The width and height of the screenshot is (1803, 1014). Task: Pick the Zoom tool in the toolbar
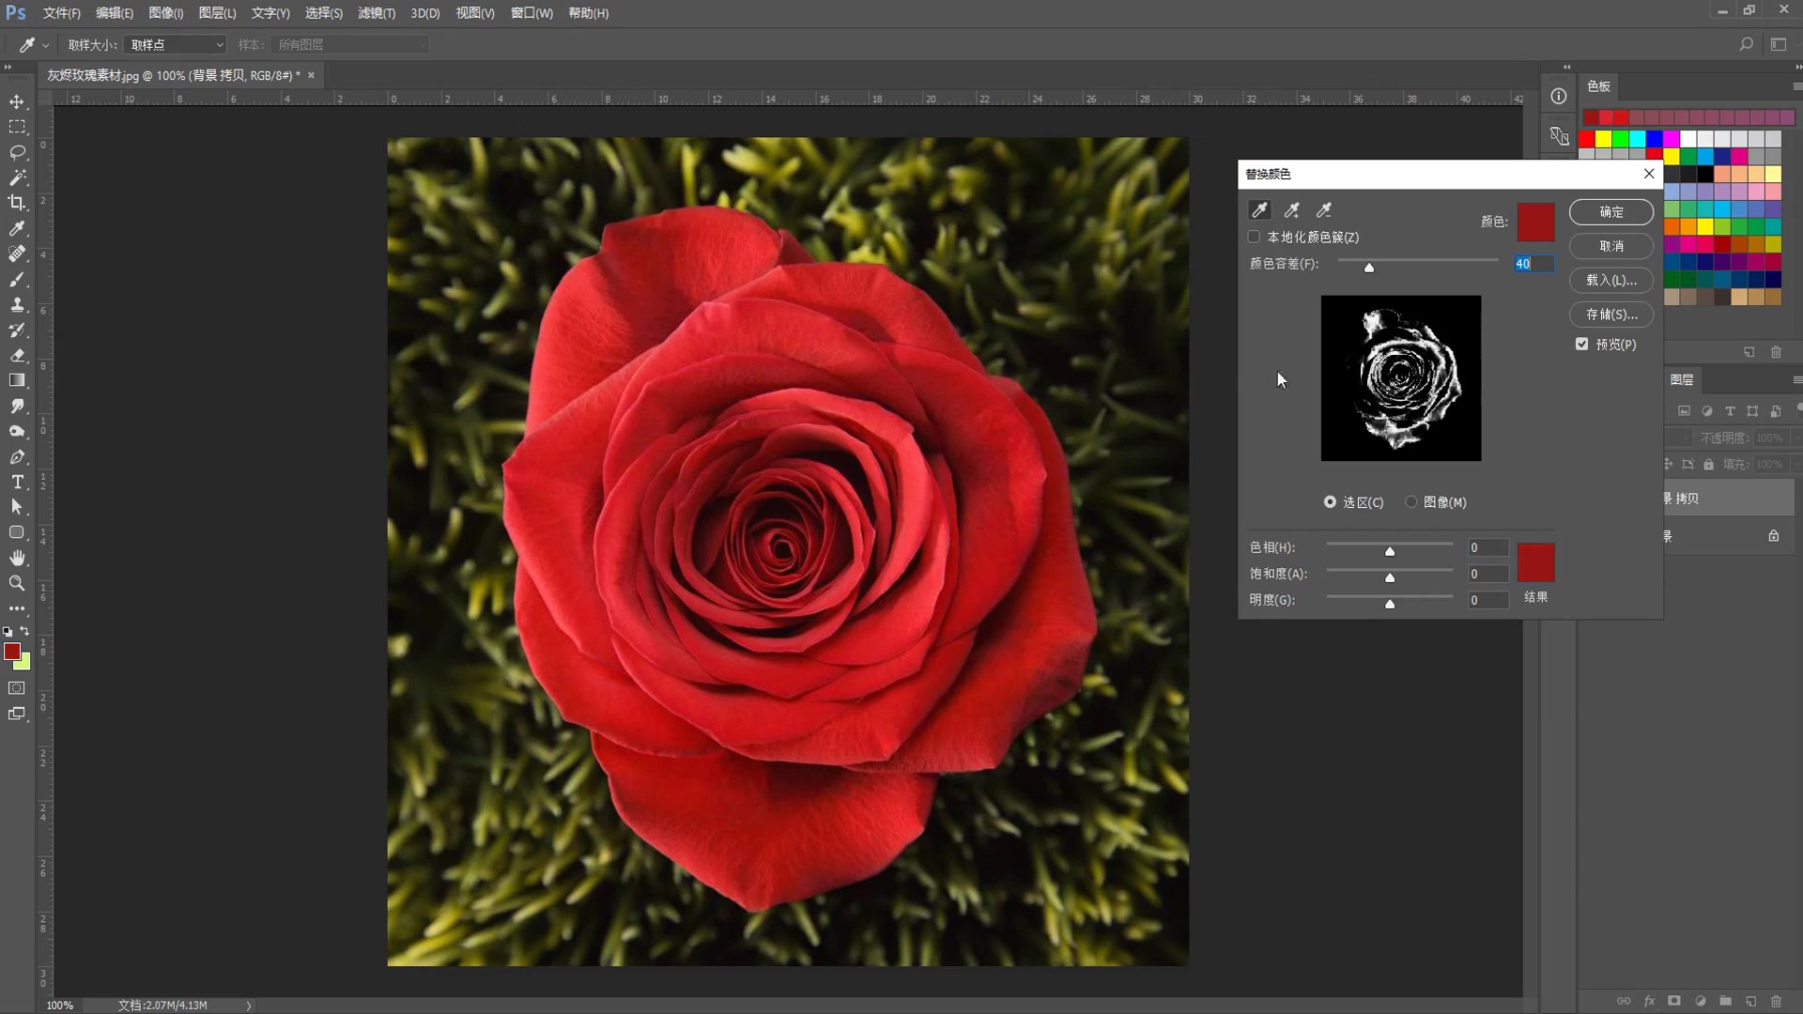coord(17,583)
